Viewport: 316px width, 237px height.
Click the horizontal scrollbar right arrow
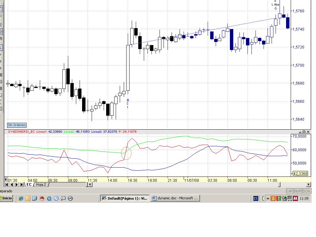[x=309, y=185]
